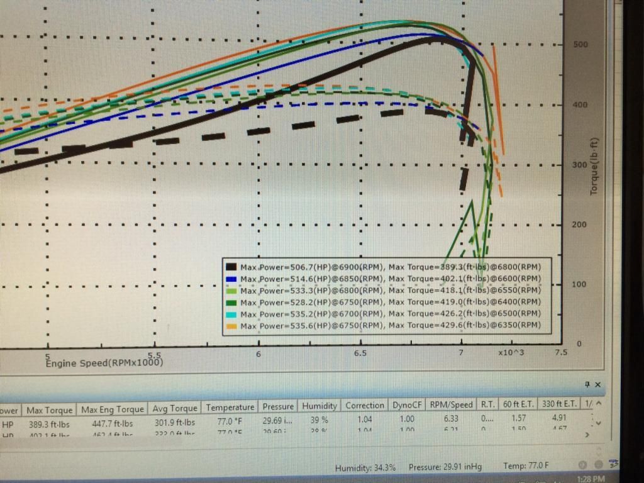This screenshot has height=483, width=644.
Task: Sort by the Max Eng Torque column
Action: click(112, 410)
